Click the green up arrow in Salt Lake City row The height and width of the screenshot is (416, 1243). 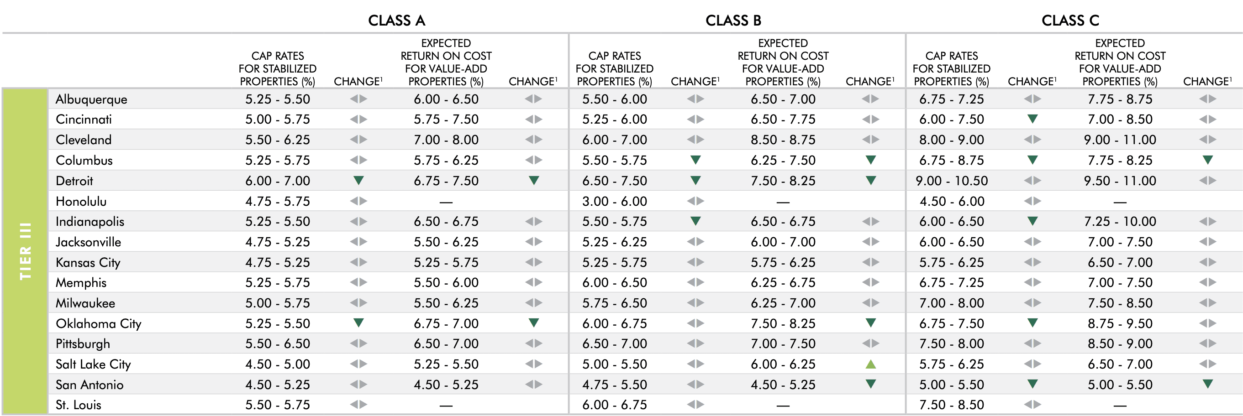[x=870, y=364]
